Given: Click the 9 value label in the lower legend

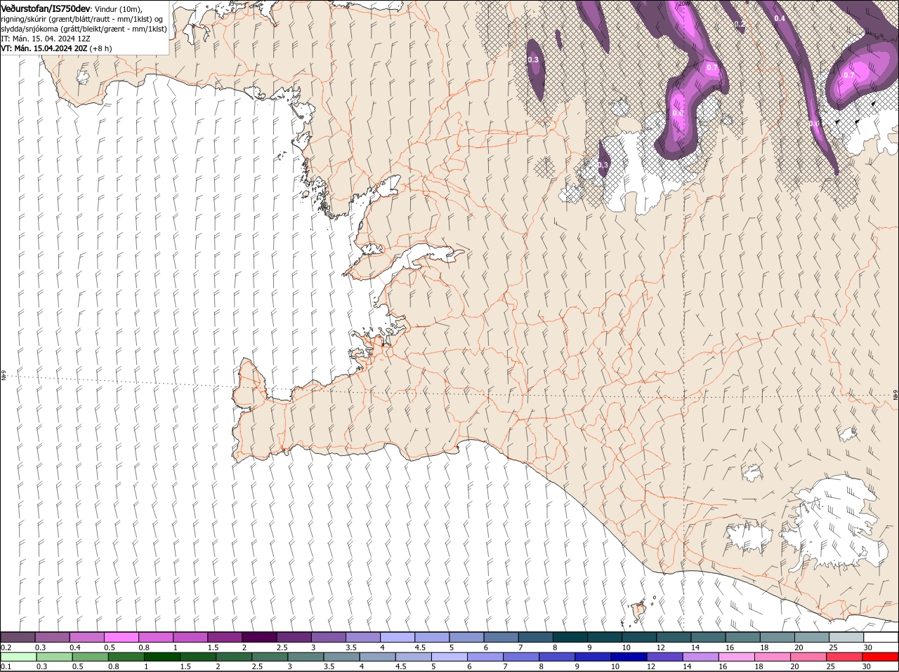Looking at the screenshot, I should tap(578, 666).
